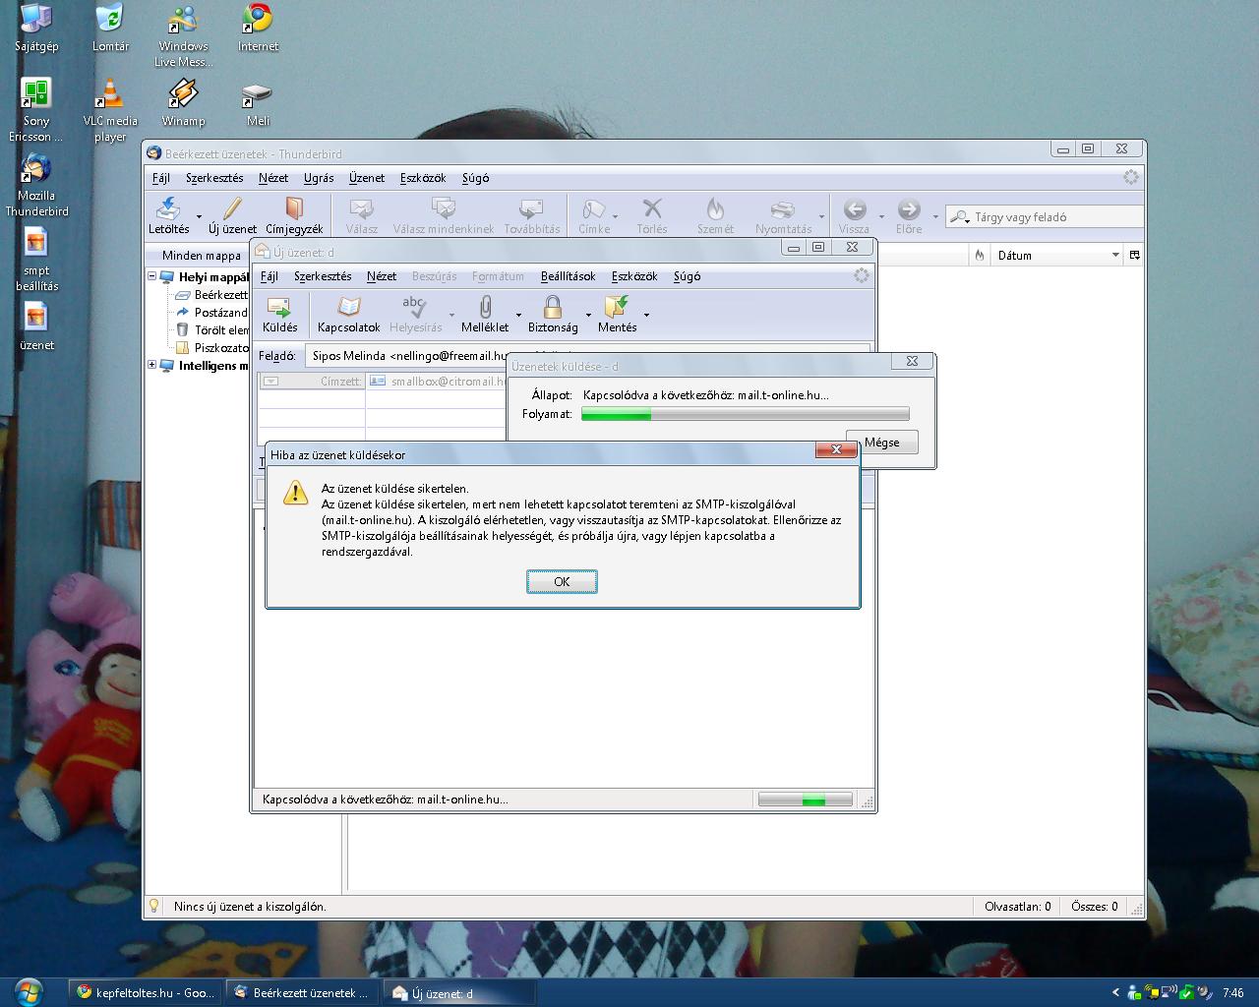Open the Ugrás menu in main window
This screenshot has width=1259, height=1007.
319,178
